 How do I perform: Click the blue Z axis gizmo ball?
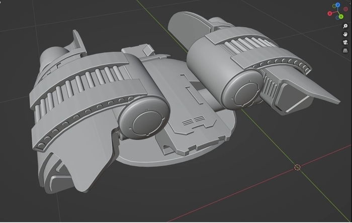coord(337,5)
